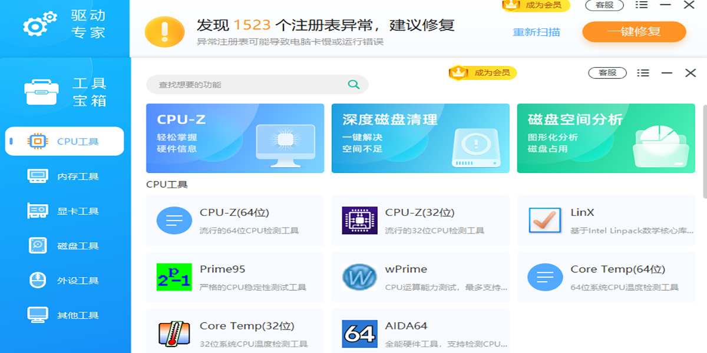This screenshot has width=707, height=353.
Task: Click the 重新扫描 link
Action: pyautogui.click(x=536, y=32)
